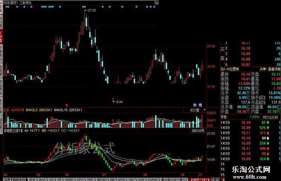Open the 个股资料 sidebar tab
The height and width of the screenshot is (181, 281).
(x=1, y=53)
